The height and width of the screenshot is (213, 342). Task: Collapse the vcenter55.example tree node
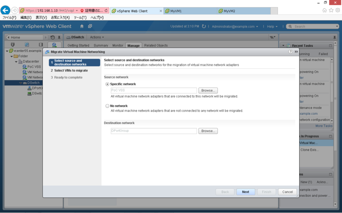point(7,51)
